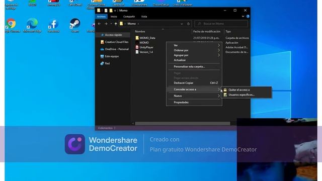Open recent locations dropdown arrow
322x181 pixels.
tap(111, 24)
